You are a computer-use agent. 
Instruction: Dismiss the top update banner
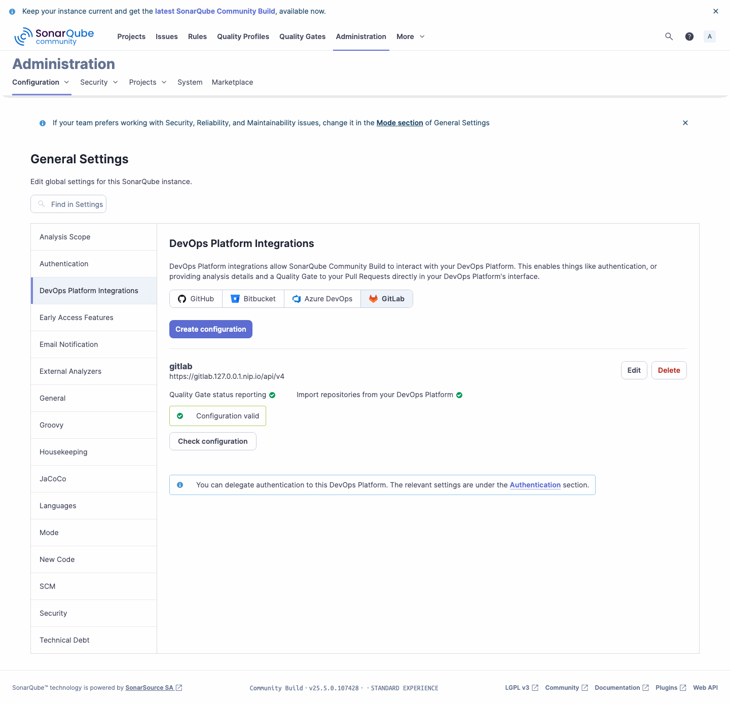(716, 11)
